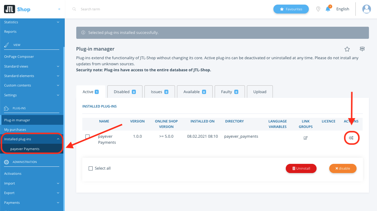
Task: Change language from English
Action: click(343, 9)
